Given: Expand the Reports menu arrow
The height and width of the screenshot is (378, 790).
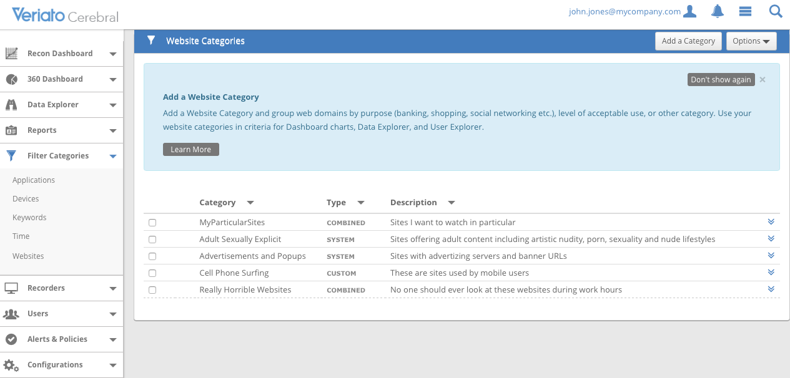Looking at the screenshot, I should tap(113, 131).
